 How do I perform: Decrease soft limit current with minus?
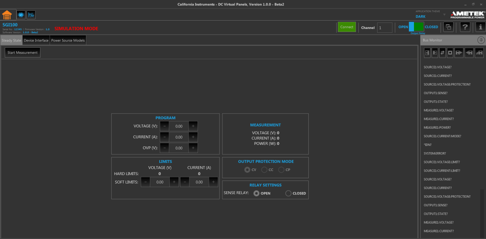(185, 182)
